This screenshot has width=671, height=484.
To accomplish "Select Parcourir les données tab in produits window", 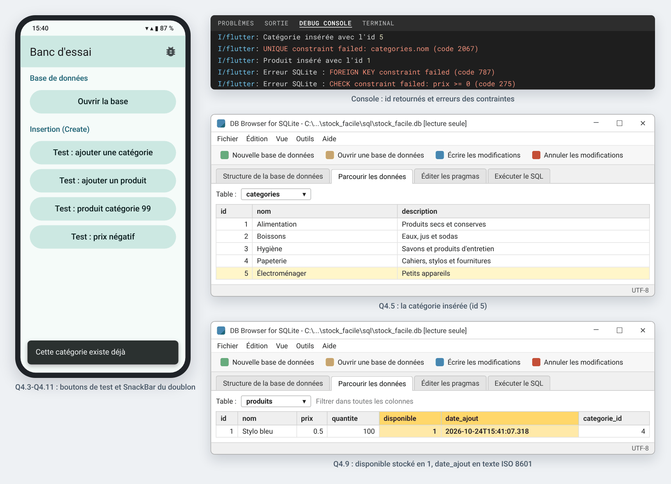I will point(372,384).
